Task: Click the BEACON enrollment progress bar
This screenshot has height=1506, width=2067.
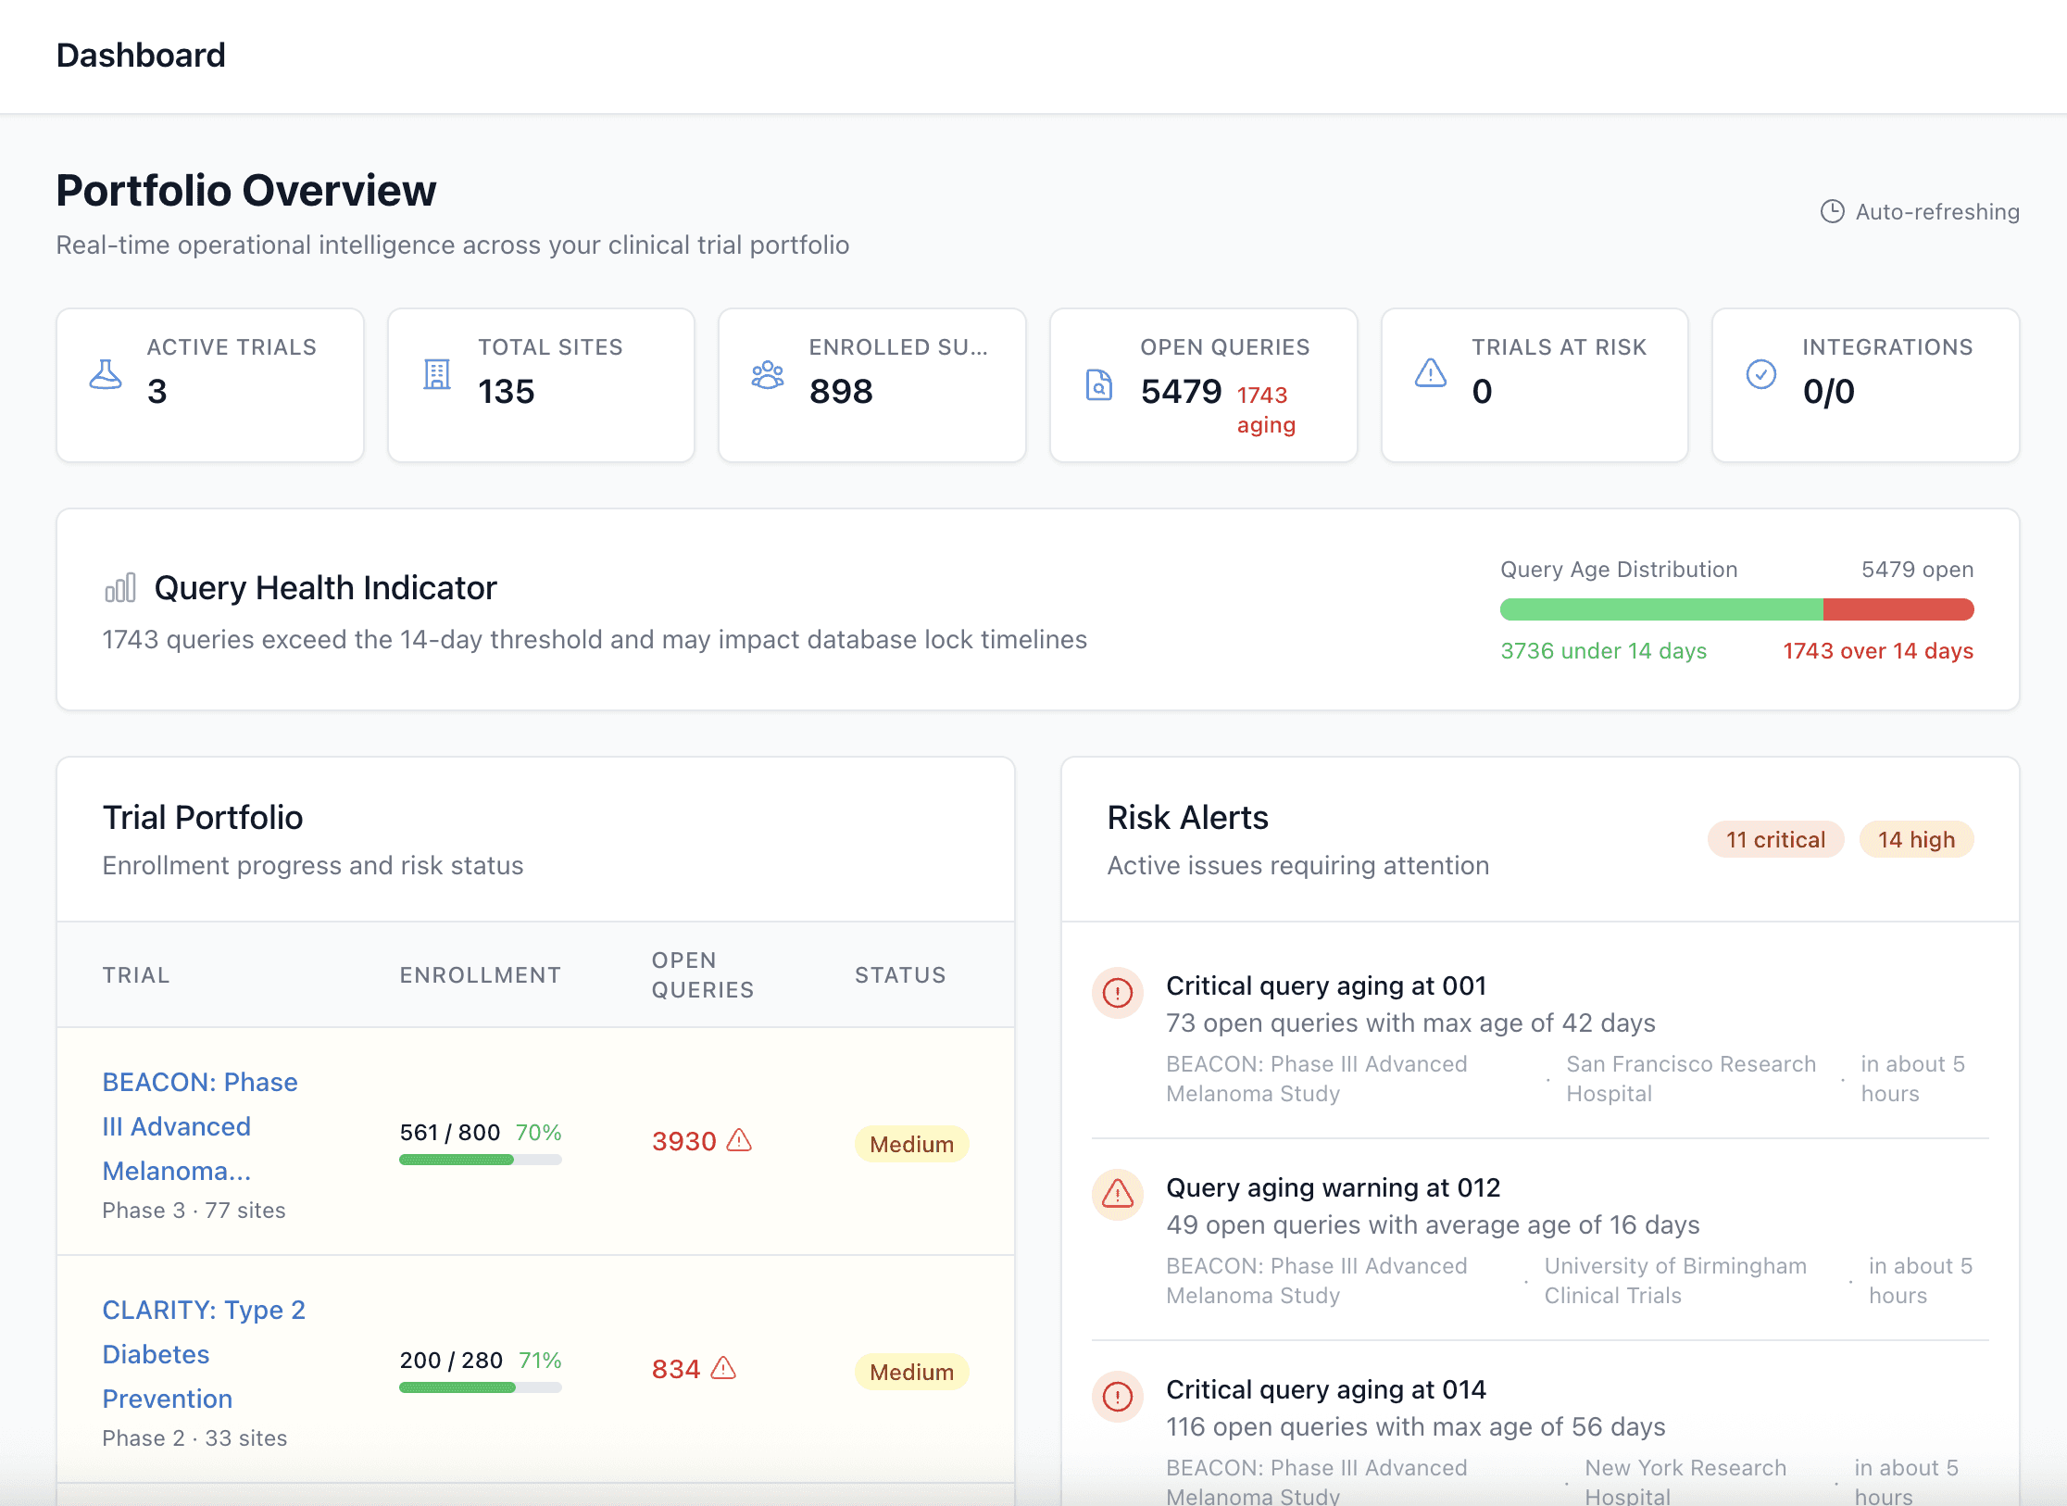Action: [480, 1160]
